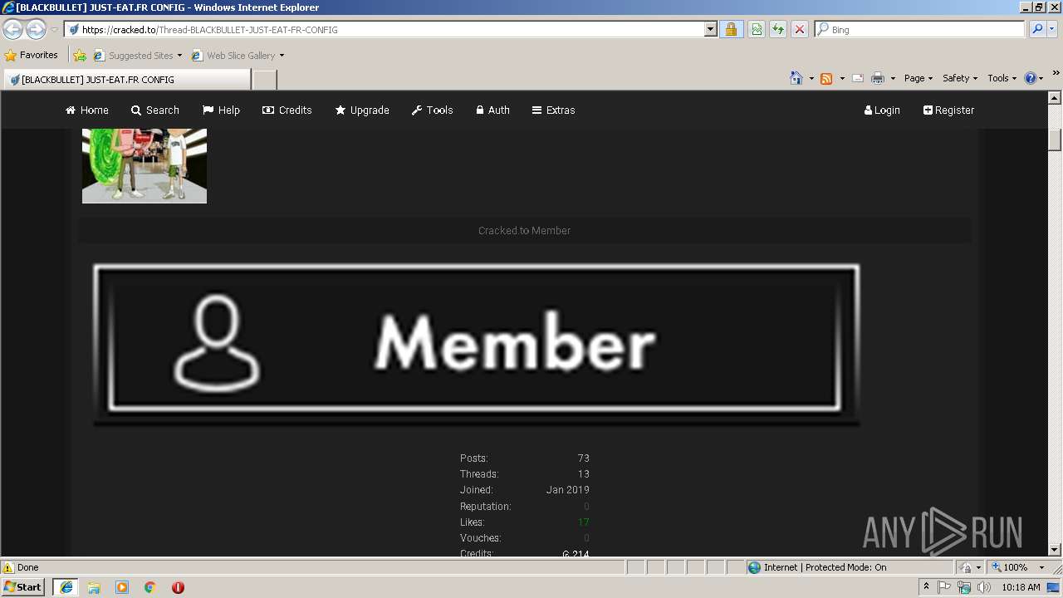Image resolution: width=1063 pixels, height=598 pixels.
Task: Open the Credits nav item
Action: click(287, 110)
